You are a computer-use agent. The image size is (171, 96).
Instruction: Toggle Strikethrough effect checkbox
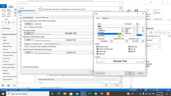coord(97,47)
